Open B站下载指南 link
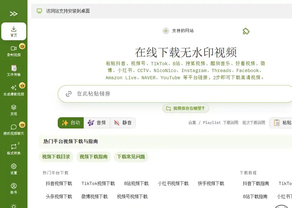The width and height of the screenshot is (292, 208). click(x=255, y=197)
